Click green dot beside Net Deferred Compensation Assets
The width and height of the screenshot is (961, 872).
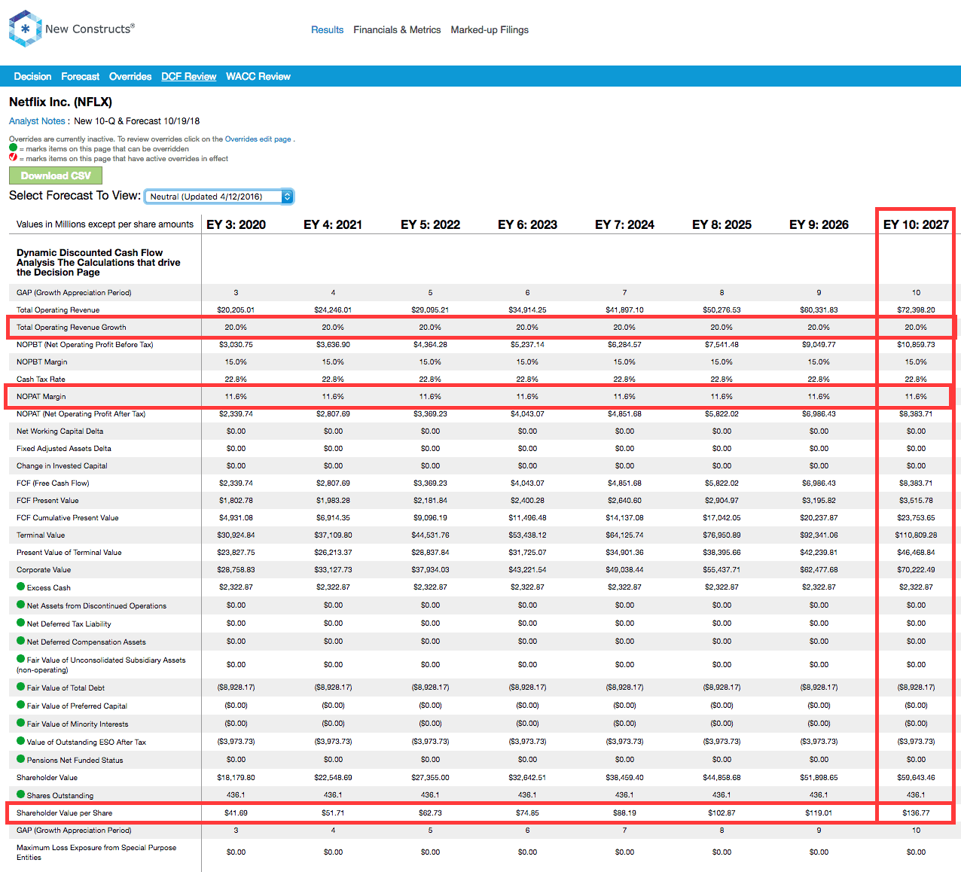[x=21, y=641]
